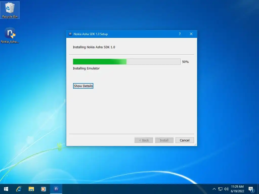259x194 pixels.
Task: Show hidden system tray icons
Action: tap(214, 189)
